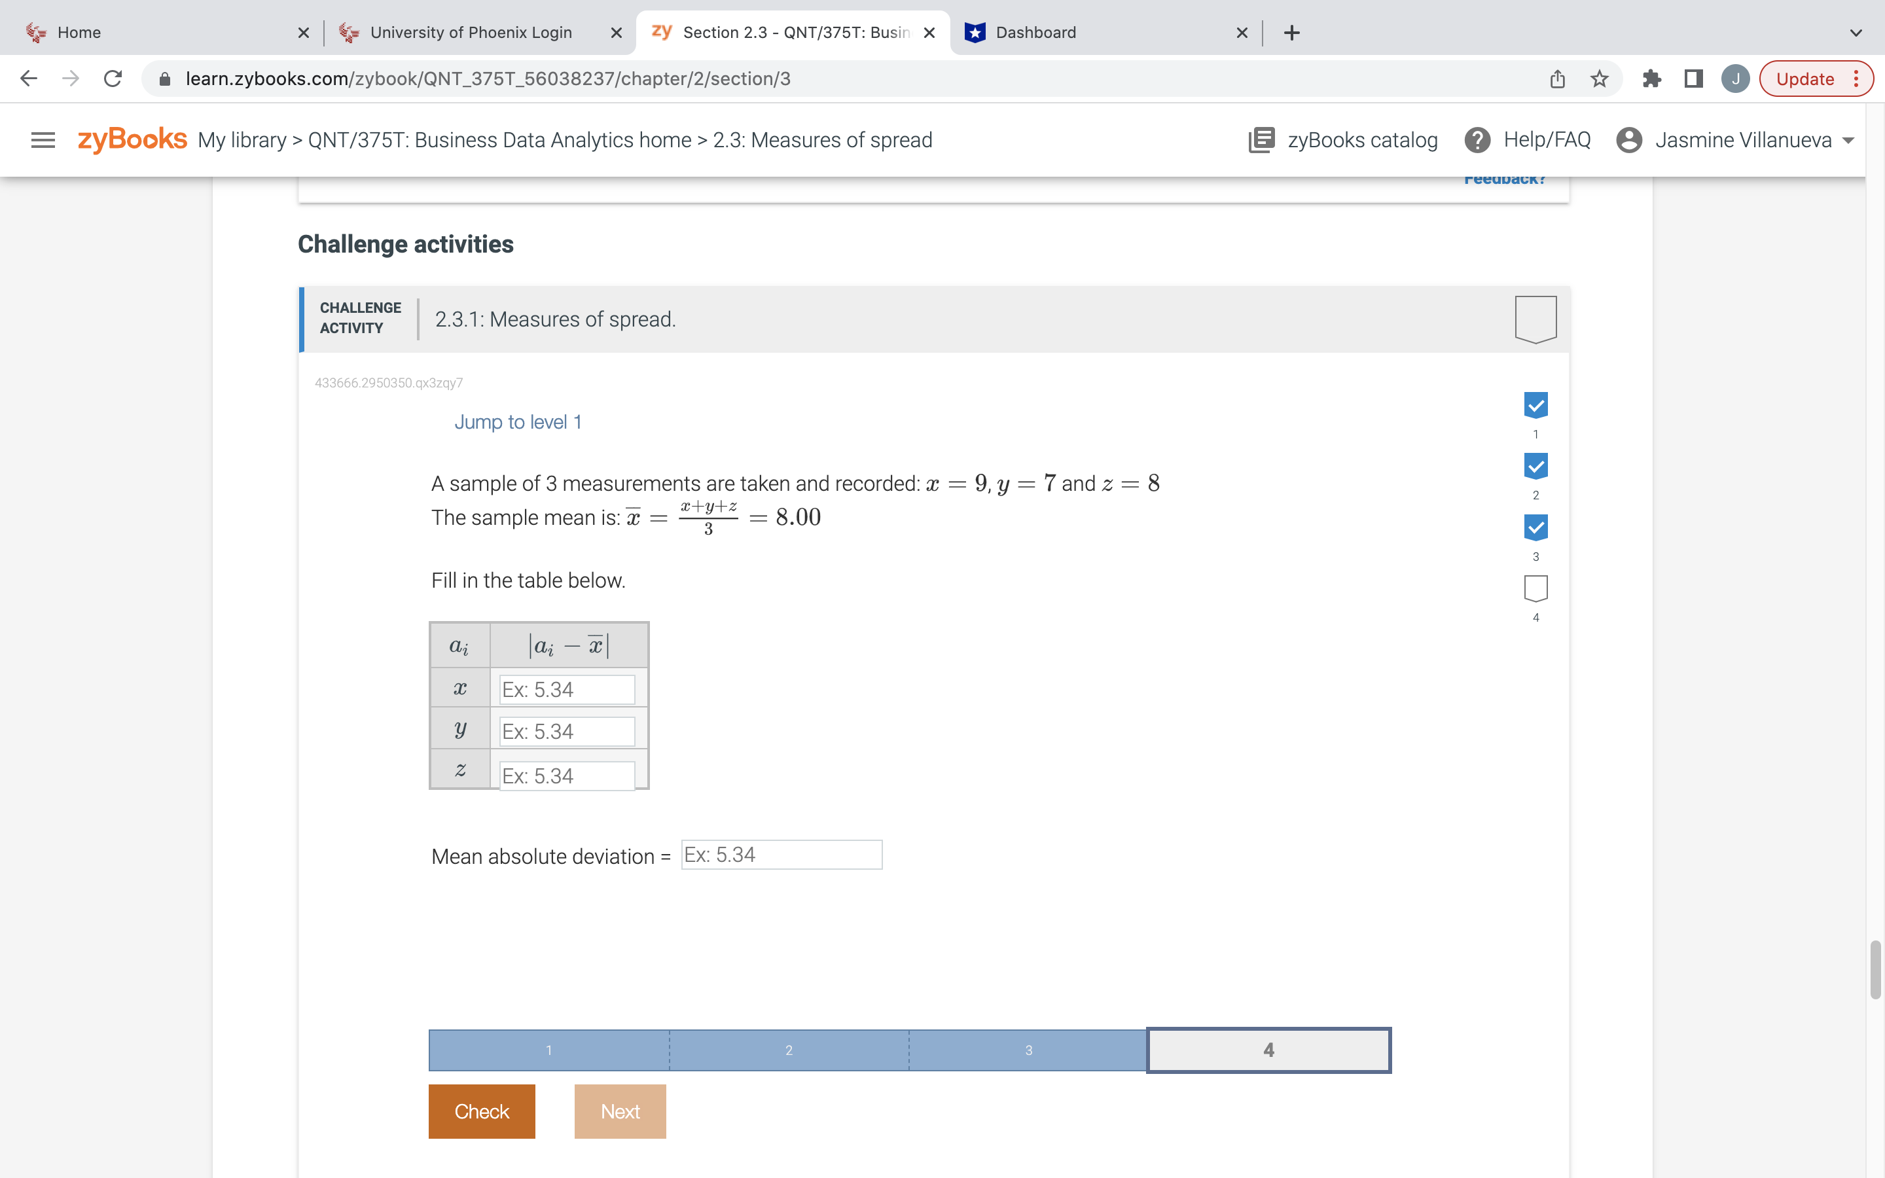Toggle the browser side panel icon

point(1693,79)
